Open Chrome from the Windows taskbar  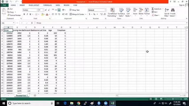pyautogui.click(x=79, y=103)
